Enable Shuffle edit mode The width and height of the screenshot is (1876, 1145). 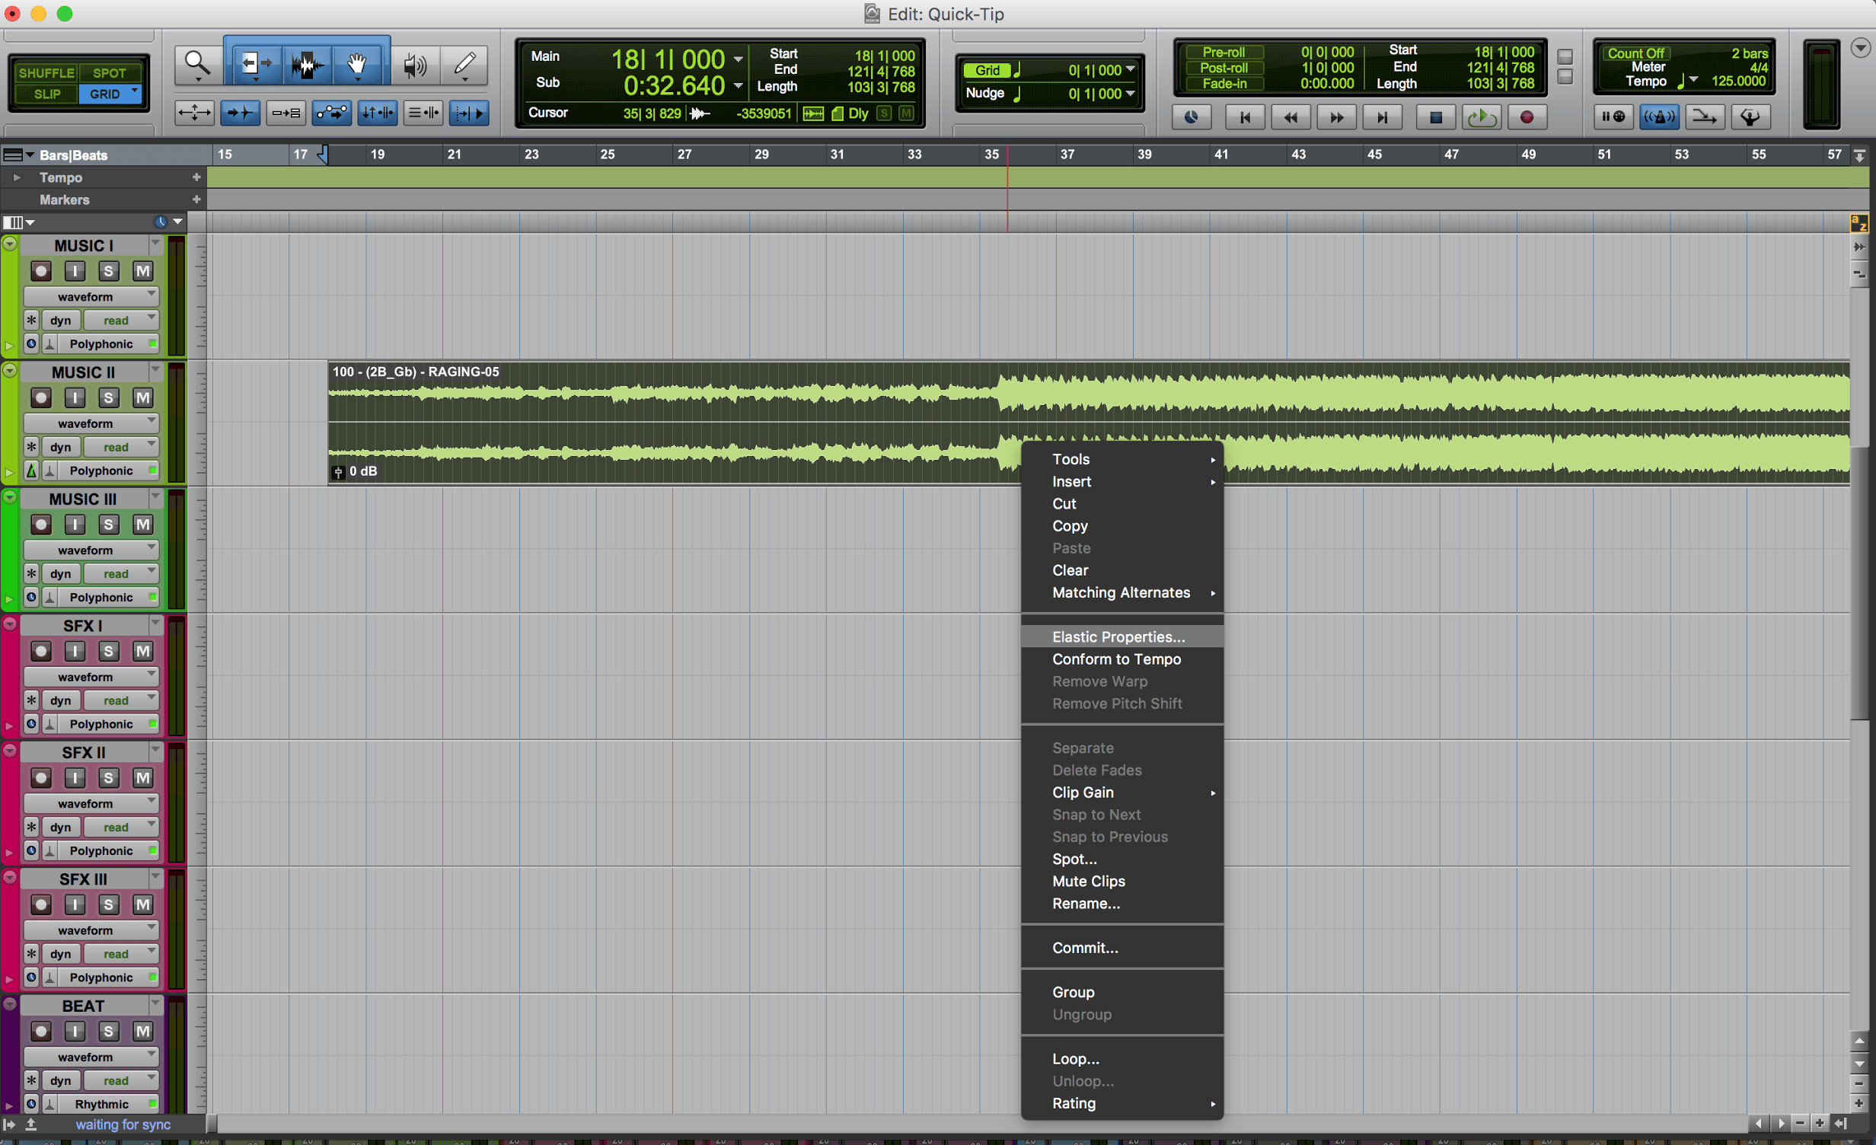(46, 73)
